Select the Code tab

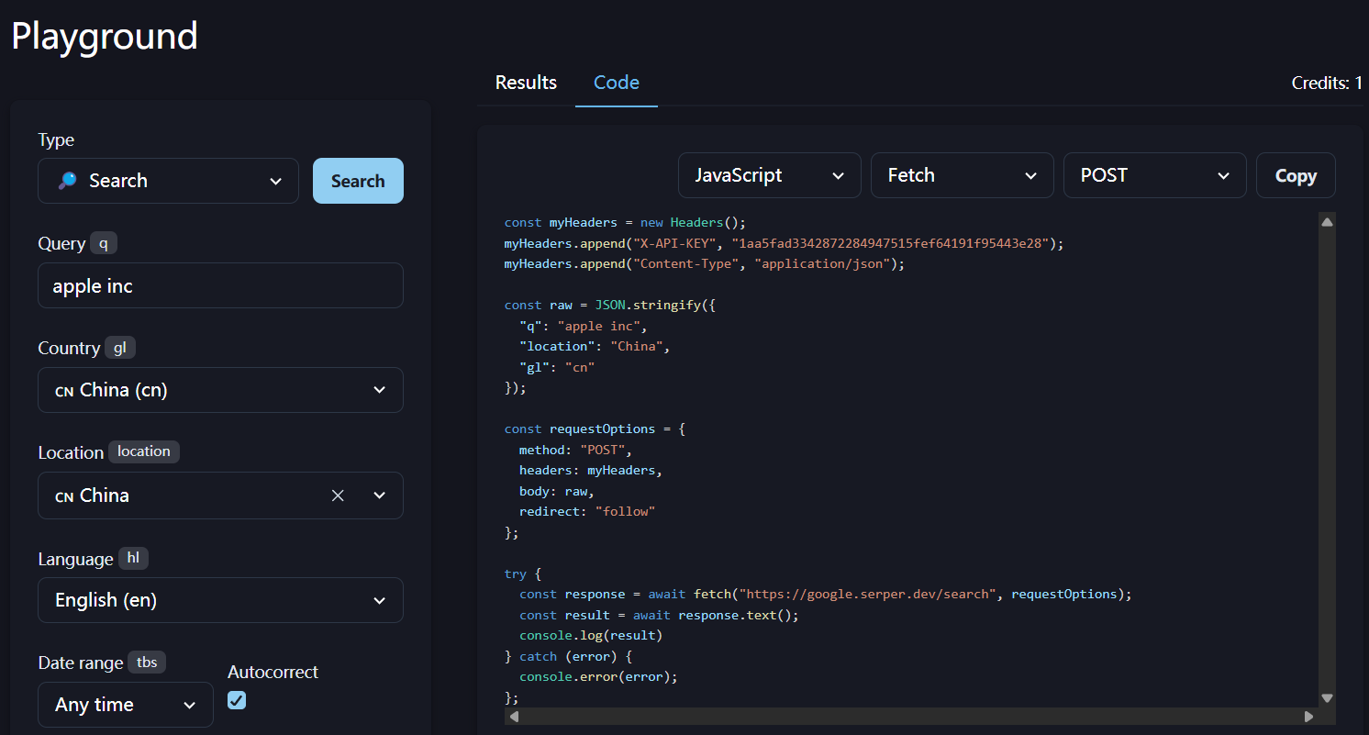pyautogui.click(x=617, y=83)
